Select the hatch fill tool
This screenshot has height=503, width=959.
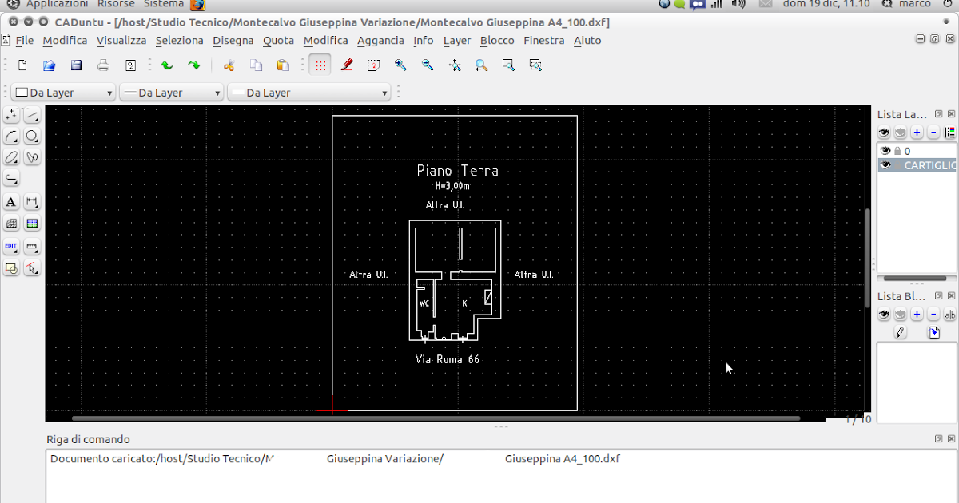[12, 224]
